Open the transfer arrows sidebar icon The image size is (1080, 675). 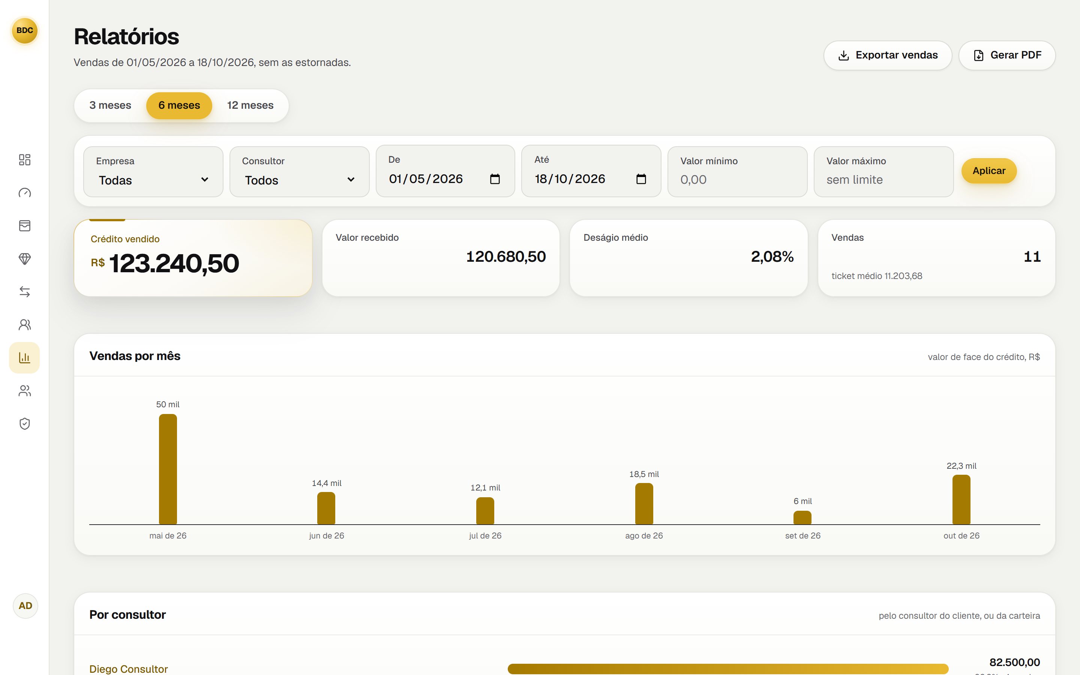click(24, 292)
